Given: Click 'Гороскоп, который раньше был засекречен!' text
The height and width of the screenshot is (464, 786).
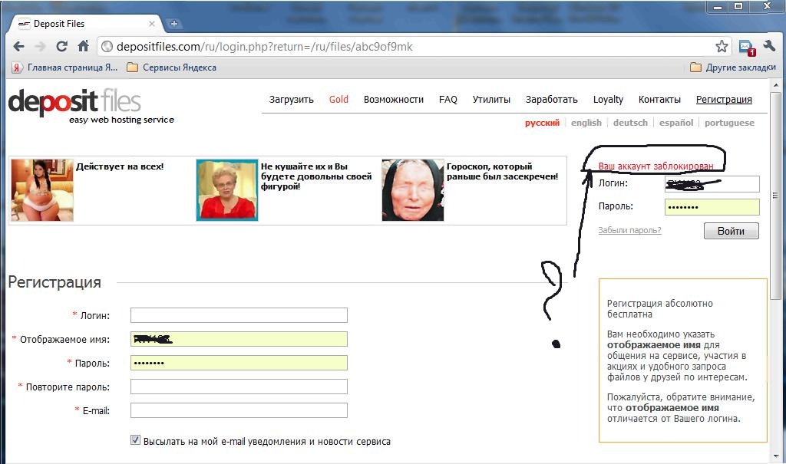Looking at the screenshot, I should coord(502,171).
